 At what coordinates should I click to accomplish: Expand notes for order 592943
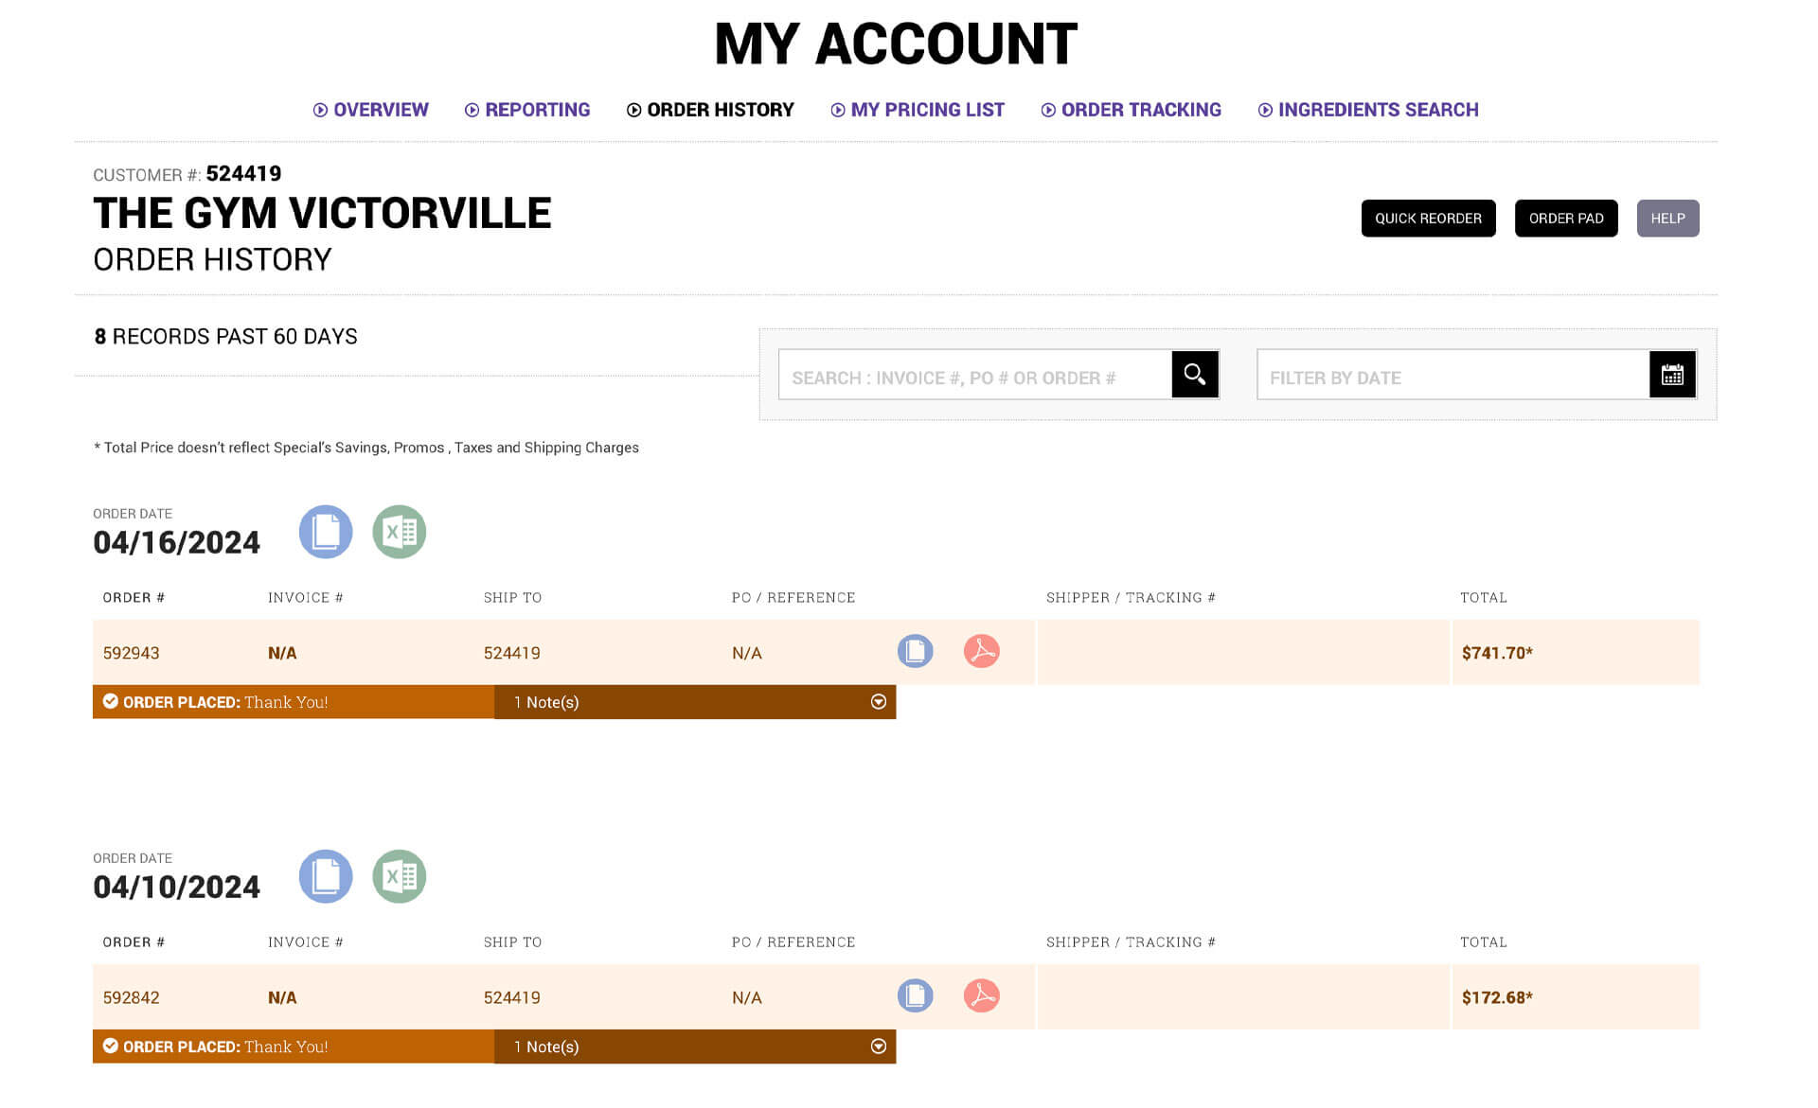click(x=878, y=702)
